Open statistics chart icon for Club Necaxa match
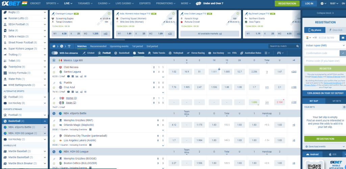The width and height of the screenshot is (346, 169). tap(77, 76)
